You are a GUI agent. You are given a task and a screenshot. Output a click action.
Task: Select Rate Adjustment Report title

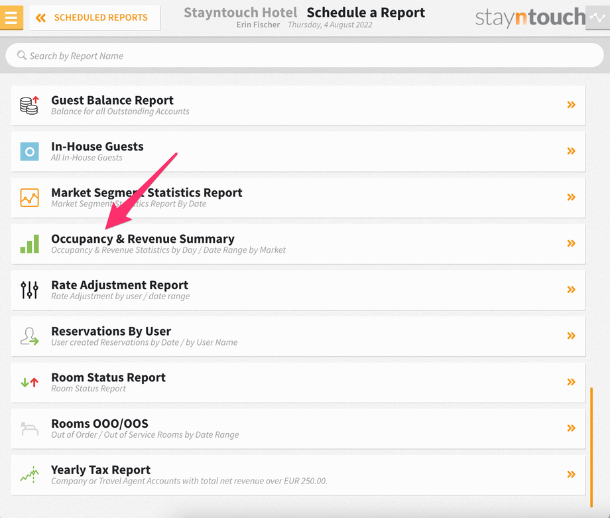point(119,285)
